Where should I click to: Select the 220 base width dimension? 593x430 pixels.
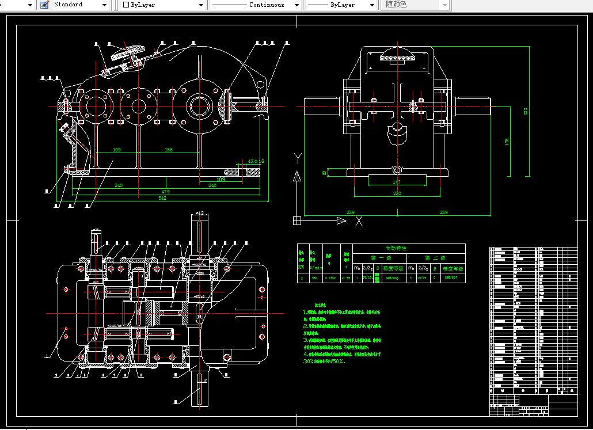[397, 193]
